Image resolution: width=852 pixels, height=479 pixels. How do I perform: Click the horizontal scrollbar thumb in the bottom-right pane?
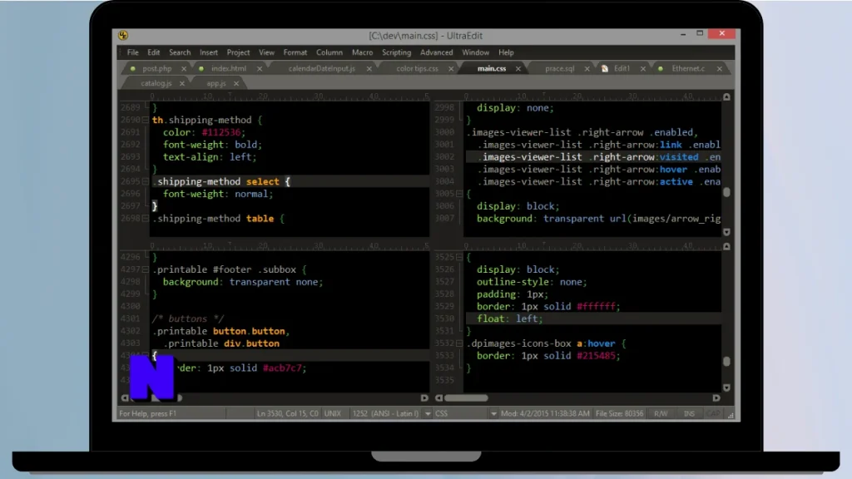pos(466,398)
